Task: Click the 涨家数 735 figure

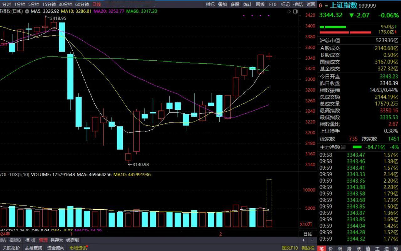Action: pyautogui.click(x=353, y=139)
